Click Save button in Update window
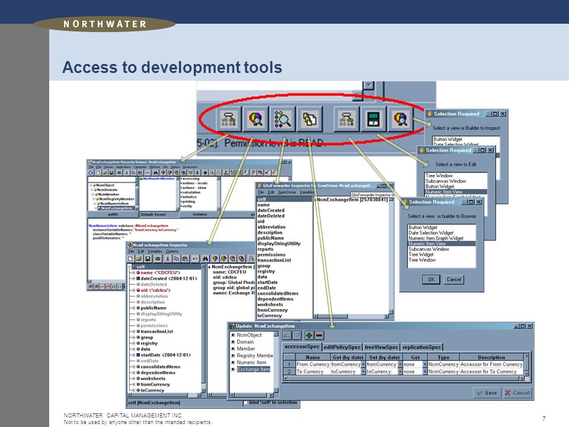The width and height of the screenshot is (569, 427). coord(487,393)
